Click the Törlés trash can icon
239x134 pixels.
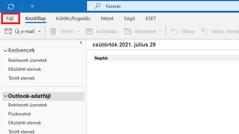point(53,31)
